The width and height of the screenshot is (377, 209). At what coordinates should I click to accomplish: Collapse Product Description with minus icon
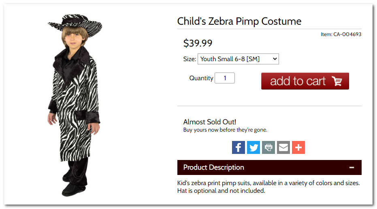pyautogui.click(x=351, y=168)
